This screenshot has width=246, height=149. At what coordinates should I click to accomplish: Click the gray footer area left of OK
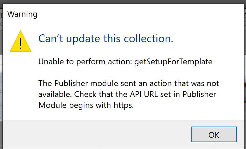coord(96,134)
